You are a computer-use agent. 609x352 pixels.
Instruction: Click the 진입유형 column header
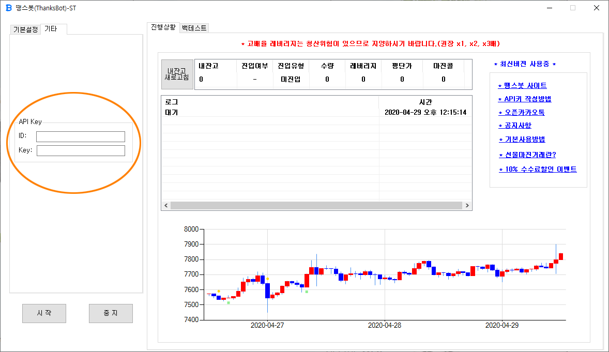tap(291, 66)
